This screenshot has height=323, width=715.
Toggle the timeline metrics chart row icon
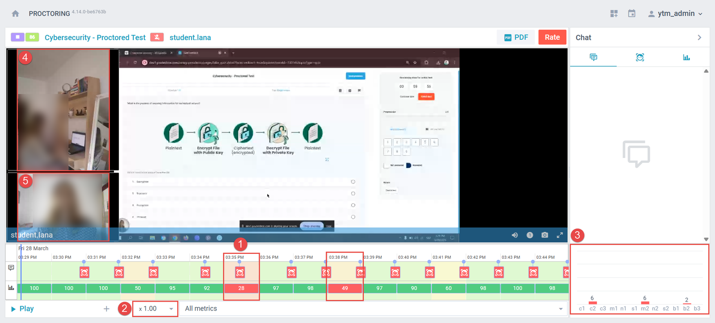(x=11, y=288)
